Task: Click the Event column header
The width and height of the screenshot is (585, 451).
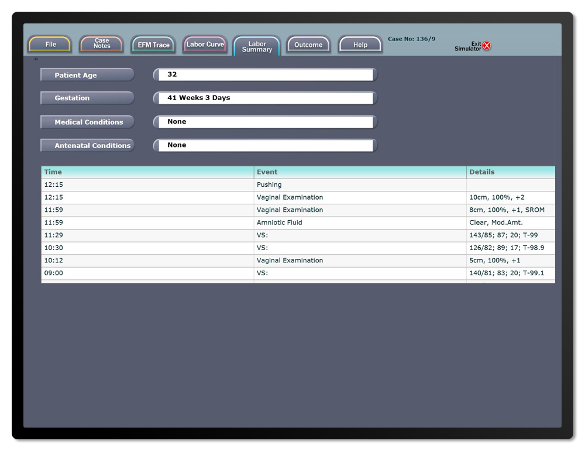Action: pos(360,172)
